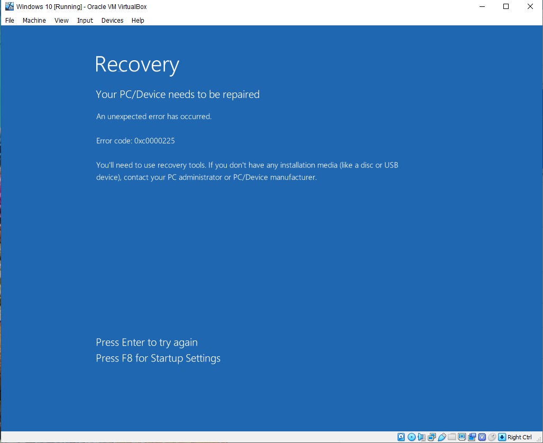Click the optical disc drive status icon

point(411,437)
